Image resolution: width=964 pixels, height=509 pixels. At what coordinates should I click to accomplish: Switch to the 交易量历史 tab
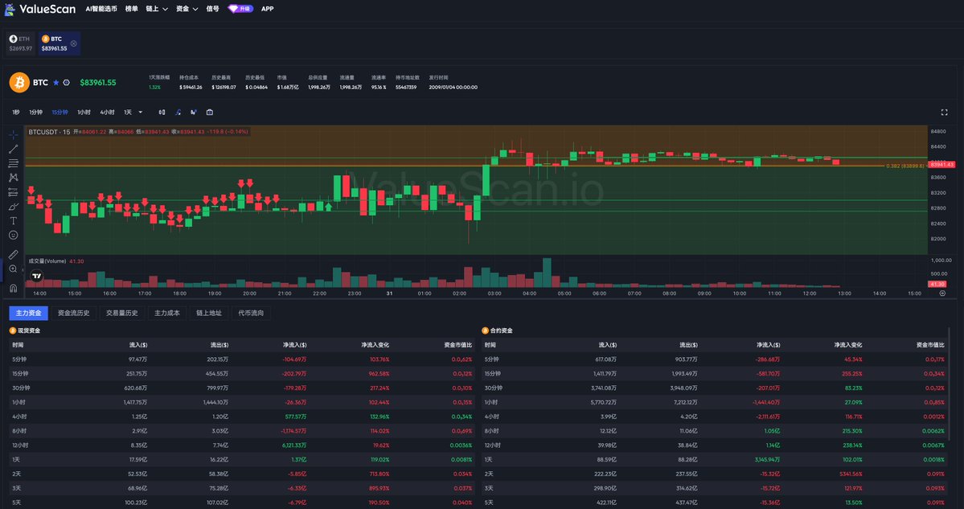pyautogui.click(x=121, y=313)
